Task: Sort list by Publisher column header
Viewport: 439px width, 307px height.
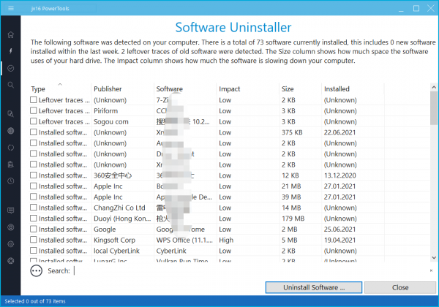Action: pos(123,89)
